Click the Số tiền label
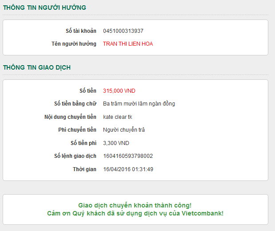Screen dimensions: 275x231 pyautogui.click(x=88, y=91)
